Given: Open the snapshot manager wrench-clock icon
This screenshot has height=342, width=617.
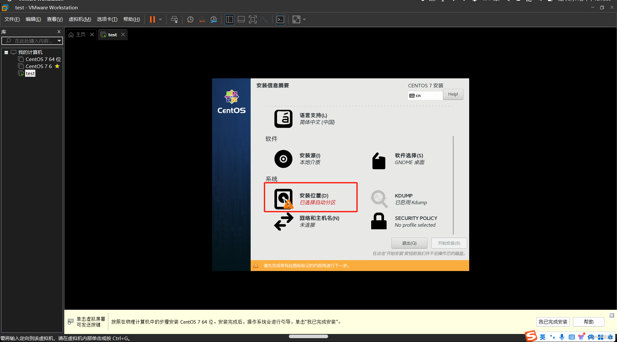Looking at the screenshot, I should coord(214,20).
